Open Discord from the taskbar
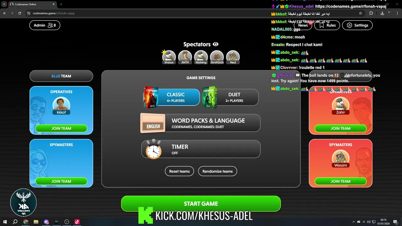 (x=46, y=222)
